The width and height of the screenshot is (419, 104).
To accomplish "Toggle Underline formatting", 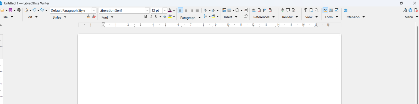I will (x=156, y=16).
